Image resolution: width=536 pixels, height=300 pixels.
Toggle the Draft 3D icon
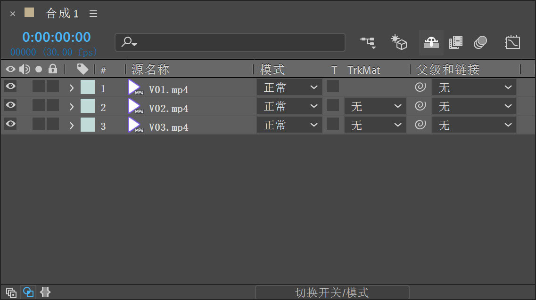(x=399, y=42)
